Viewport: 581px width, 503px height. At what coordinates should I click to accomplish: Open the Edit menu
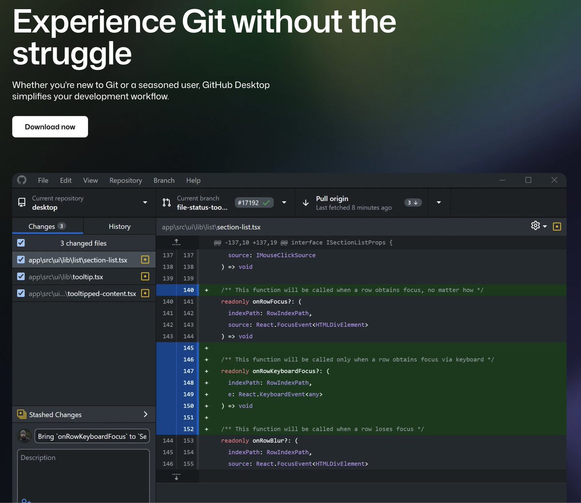click(66, 180)
